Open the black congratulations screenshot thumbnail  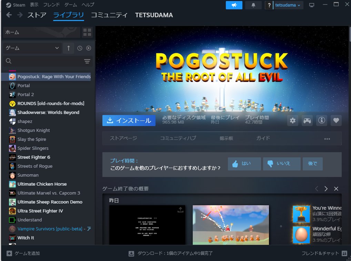tap(147, 225)
